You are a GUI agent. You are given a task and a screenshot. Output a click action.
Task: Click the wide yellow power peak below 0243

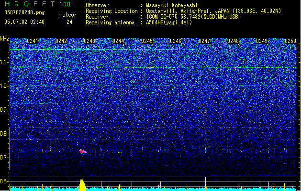point(82,185)
